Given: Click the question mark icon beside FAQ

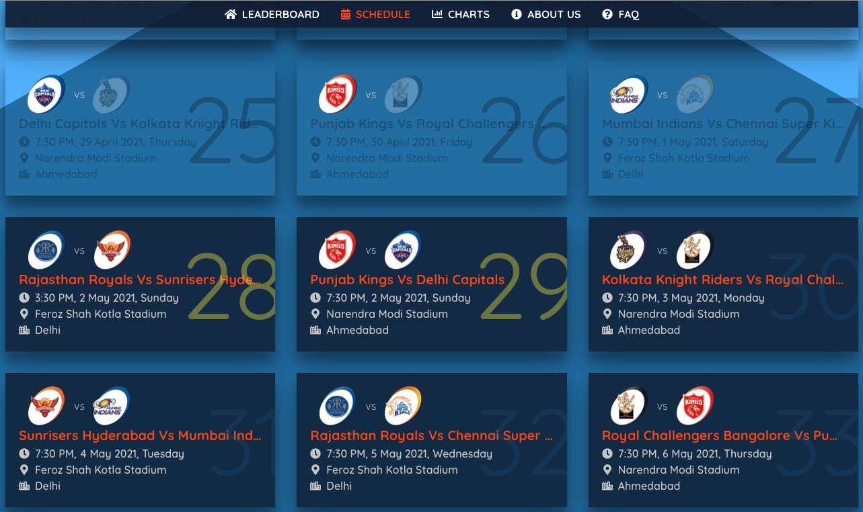Looking at the screenshot, I should point(607,14).
